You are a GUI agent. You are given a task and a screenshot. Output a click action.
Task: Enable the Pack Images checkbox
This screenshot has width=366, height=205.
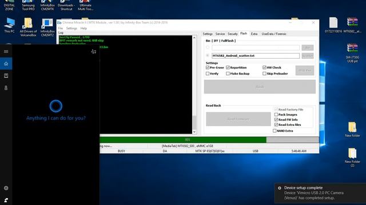point(276,114)
